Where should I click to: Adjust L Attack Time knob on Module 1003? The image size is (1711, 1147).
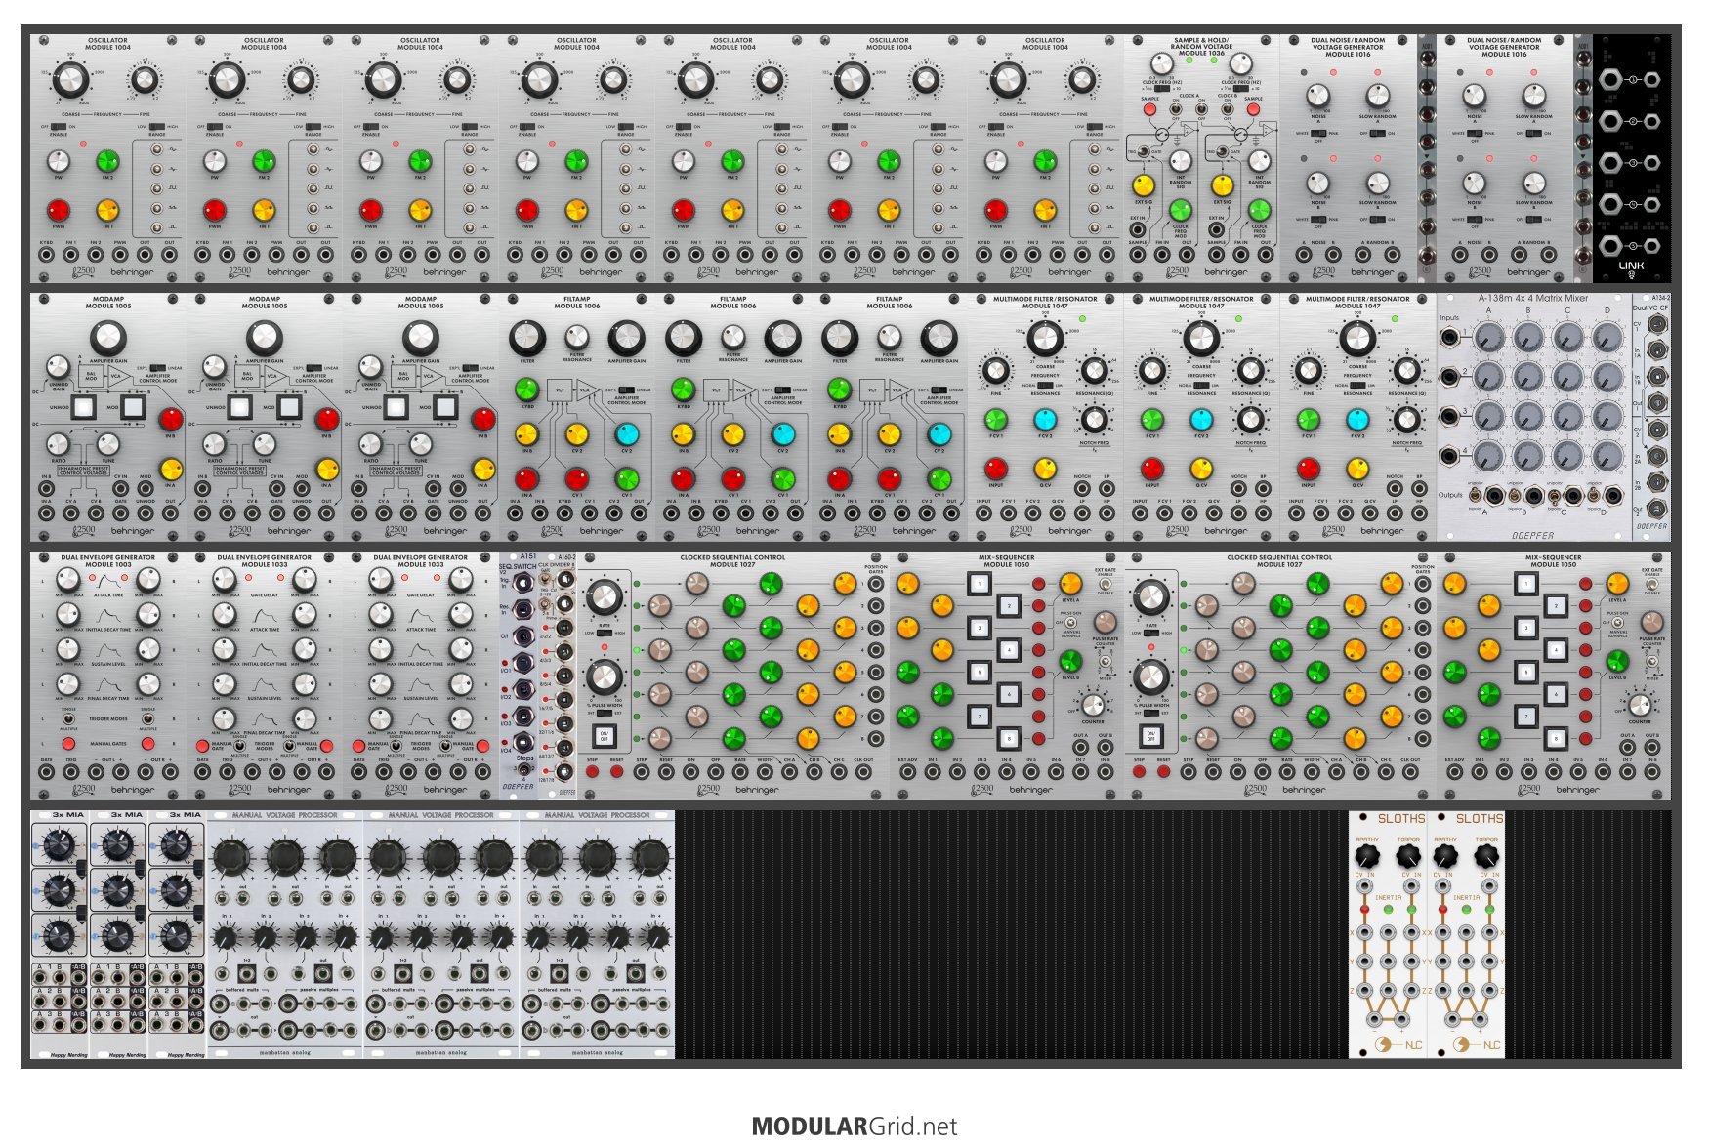tap(68, 581)
